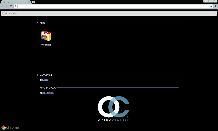Viewport: 218px width, 131px height.
Task: Minimize the Chrome window
Action: (x=205, y=1)
